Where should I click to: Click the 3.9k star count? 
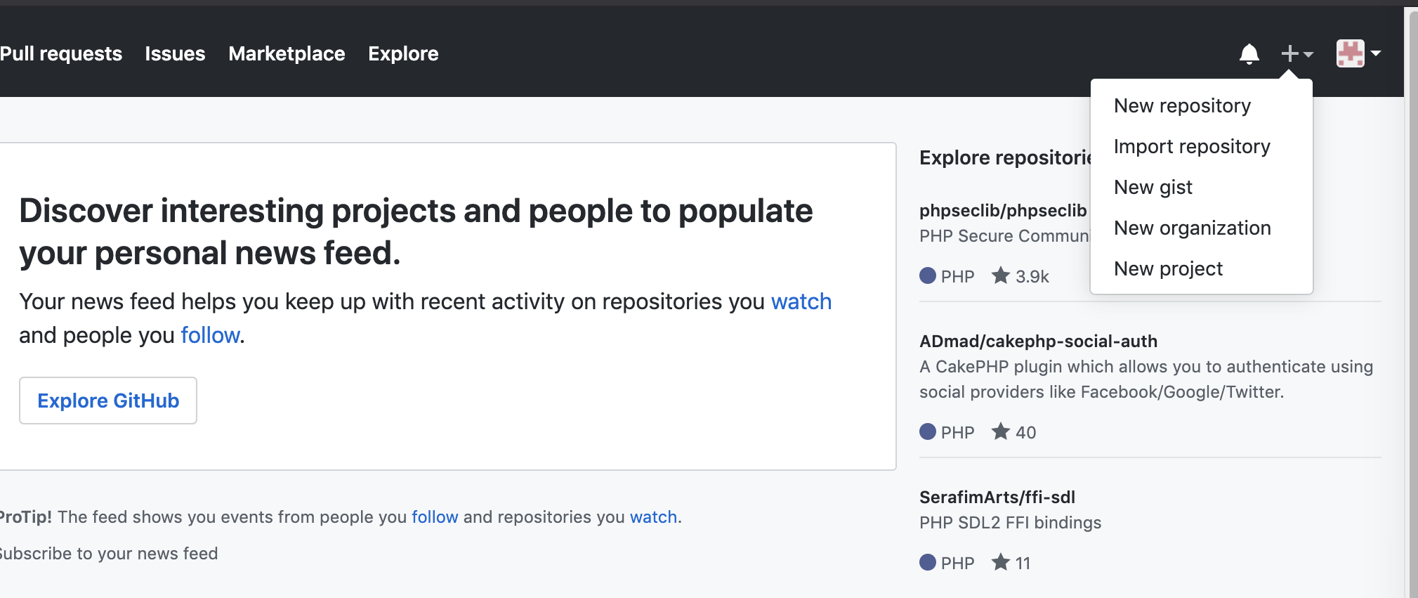1032,276
